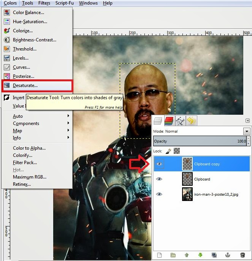Switch to the Paths tab icon

click(180, 121)
